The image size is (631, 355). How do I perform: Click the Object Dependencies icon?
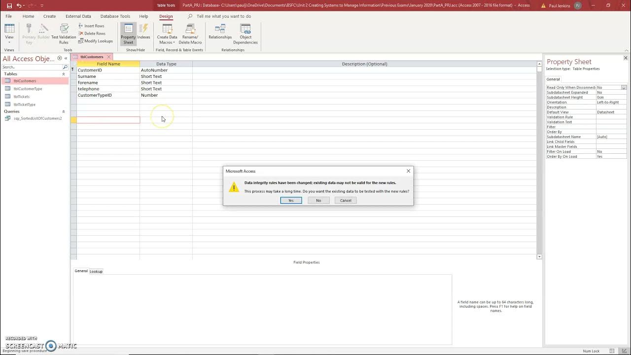point(245,34)
